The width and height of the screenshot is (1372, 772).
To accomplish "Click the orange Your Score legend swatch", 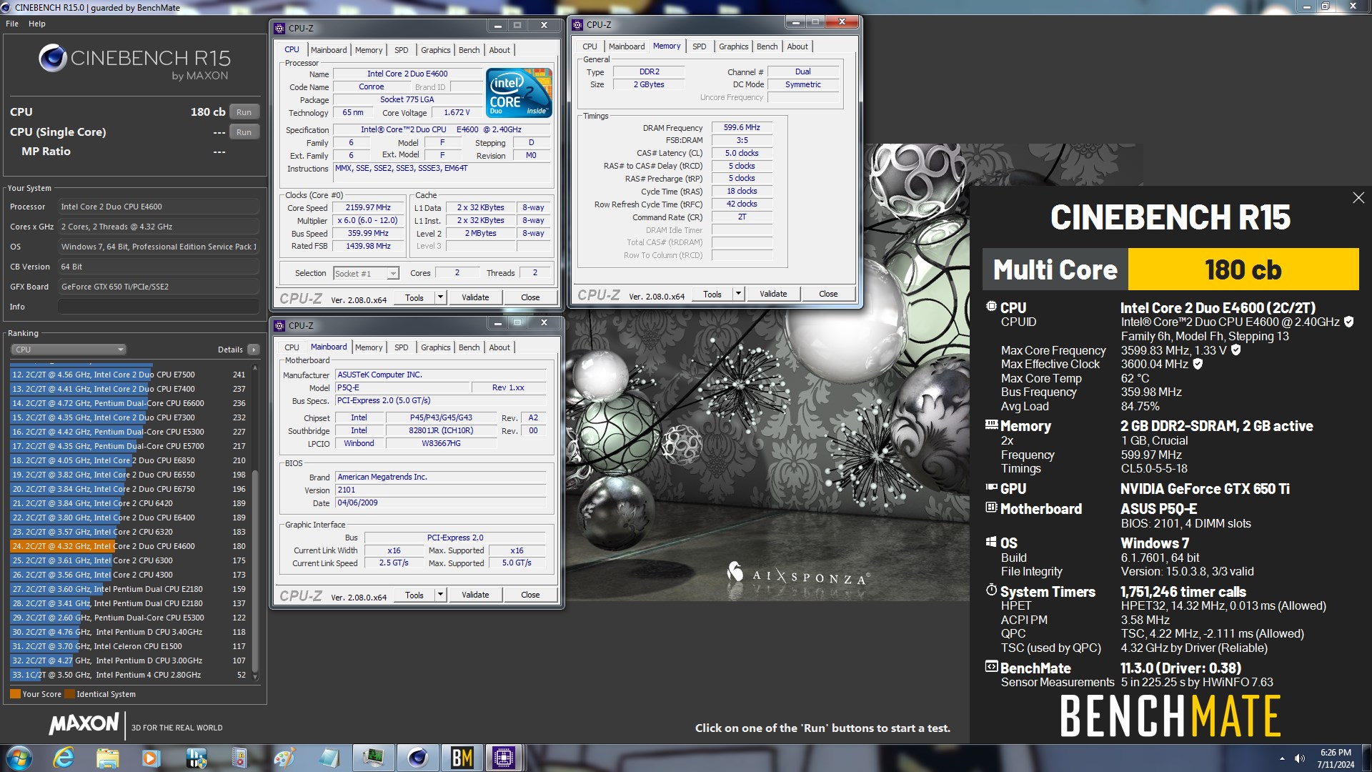I will [x=15, y=694].
